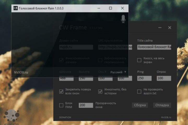This screenshot has height=125, width=188.
Task: Uncheck Закрепить поверх всех окон
Action: pos(61,91)
